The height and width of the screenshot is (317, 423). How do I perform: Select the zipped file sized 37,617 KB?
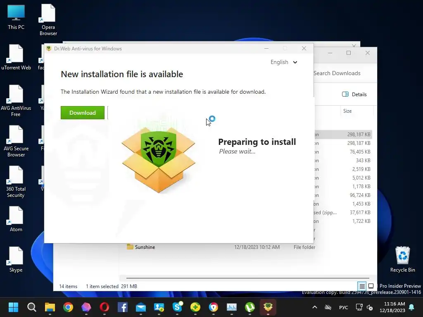343,213
